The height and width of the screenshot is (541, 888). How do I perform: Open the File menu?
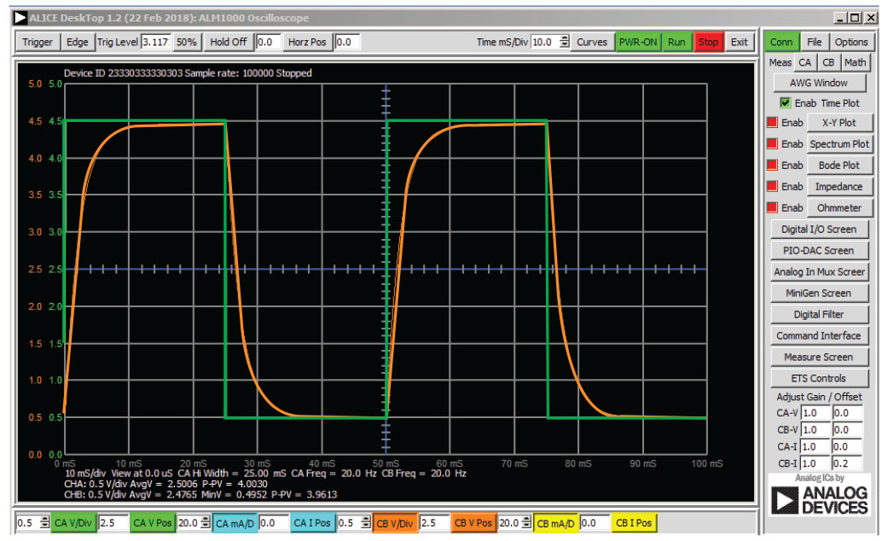point(815,42)
